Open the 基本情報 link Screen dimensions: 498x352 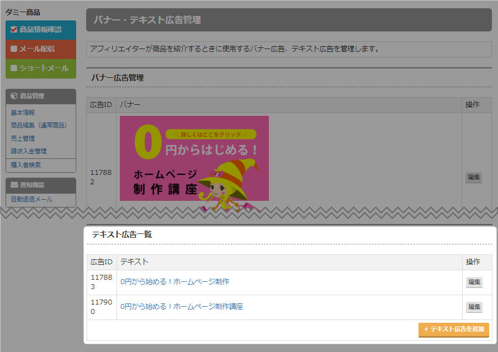tap(23, 113)
